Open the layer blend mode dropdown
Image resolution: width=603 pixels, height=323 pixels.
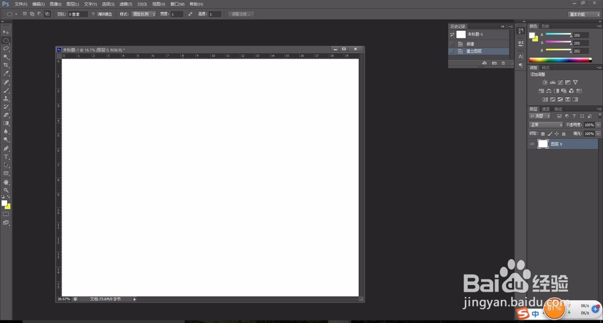pyautogui.click(x=546, y=125)
